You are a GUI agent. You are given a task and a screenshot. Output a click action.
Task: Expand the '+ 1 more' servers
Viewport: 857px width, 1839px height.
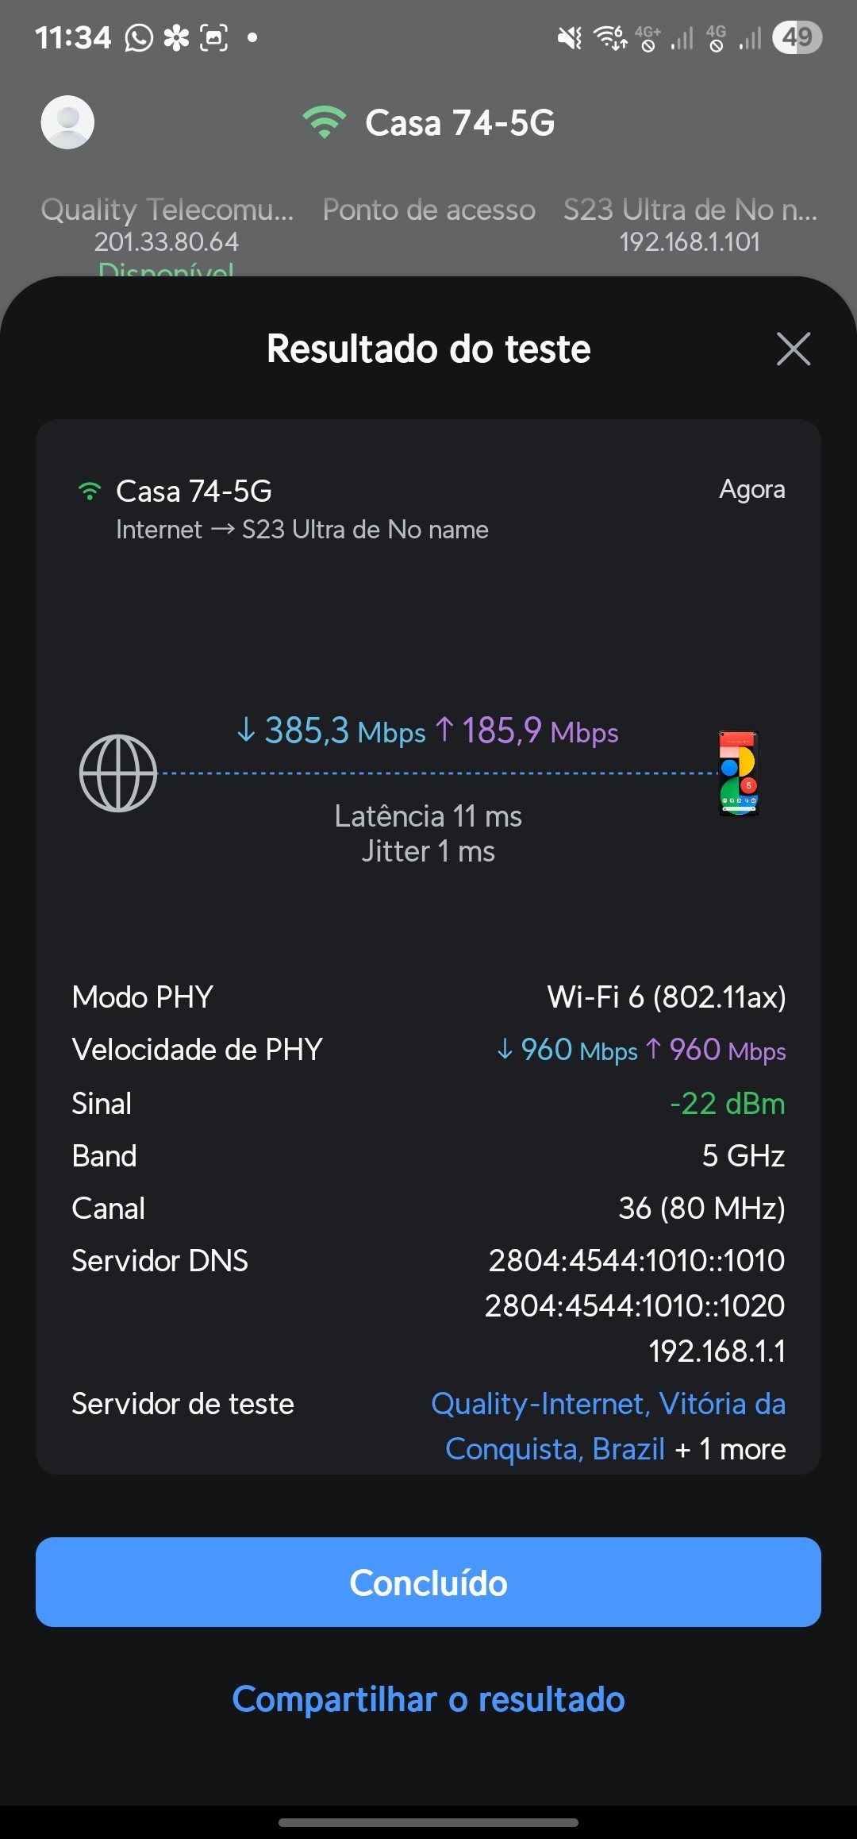[x=730, y=1449]
